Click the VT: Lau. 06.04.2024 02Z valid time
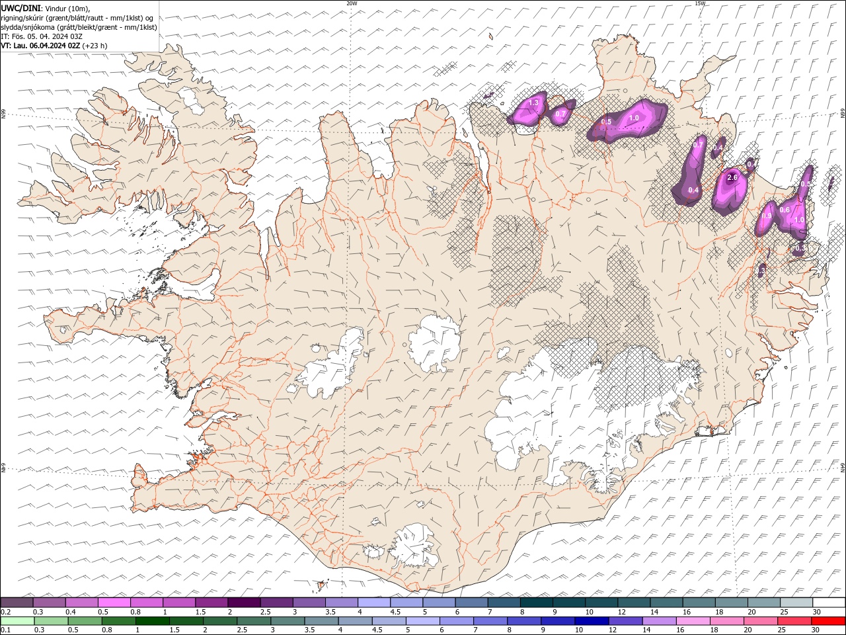Viewport: 846px width, 635px height. coord(41,46)
